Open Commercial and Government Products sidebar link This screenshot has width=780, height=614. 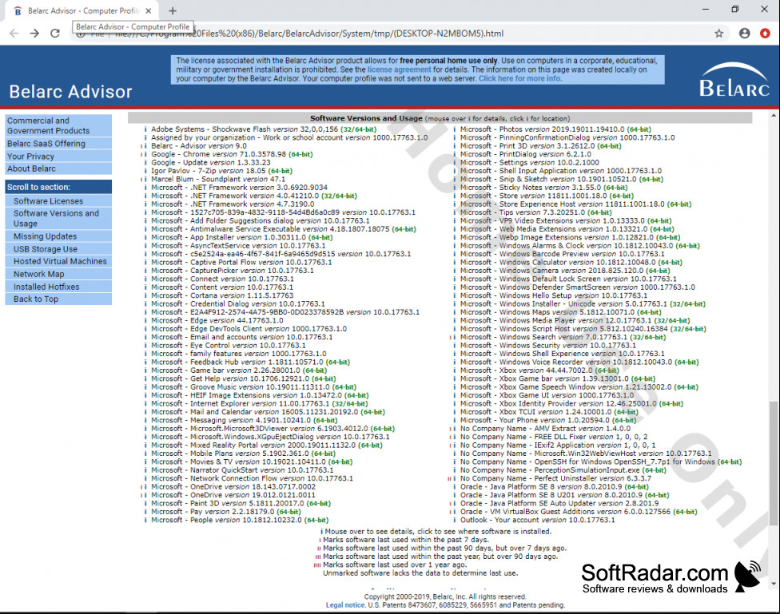(58, 126)
